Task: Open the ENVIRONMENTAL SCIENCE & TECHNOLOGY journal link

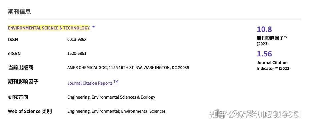Action: pos(49,28)
